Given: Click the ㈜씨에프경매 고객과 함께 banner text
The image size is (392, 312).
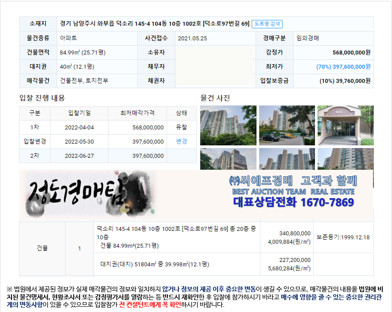Looking at the screenshot, I should pos(293,180).
